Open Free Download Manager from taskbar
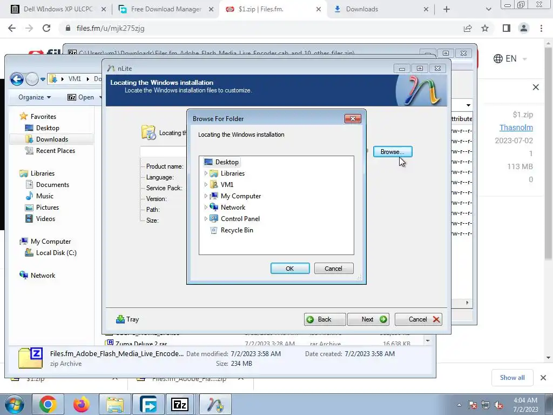Image resolution: width=553 pixels, height=415 pixels. pos(149,404)
